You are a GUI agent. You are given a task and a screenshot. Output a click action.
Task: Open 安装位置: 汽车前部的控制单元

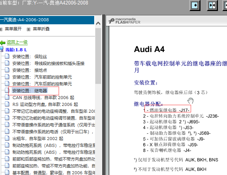click(42, 77)
